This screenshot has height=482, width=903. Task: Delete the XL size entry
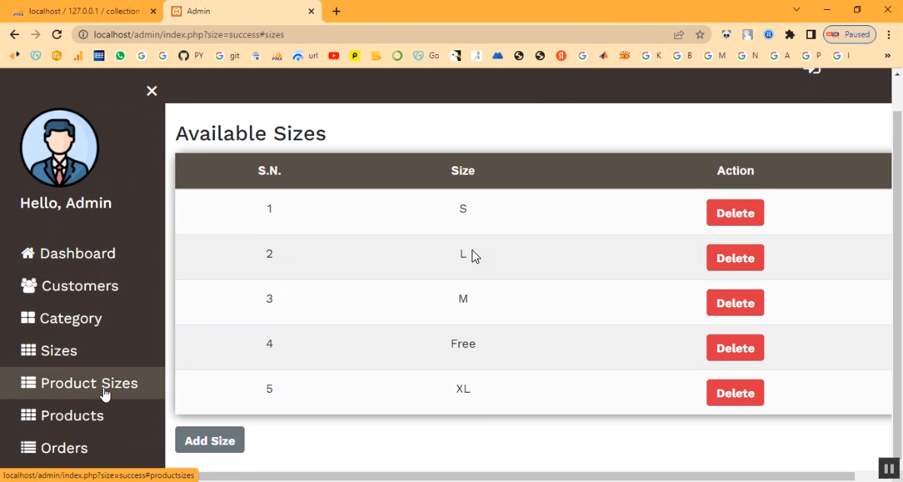[735, 394]
